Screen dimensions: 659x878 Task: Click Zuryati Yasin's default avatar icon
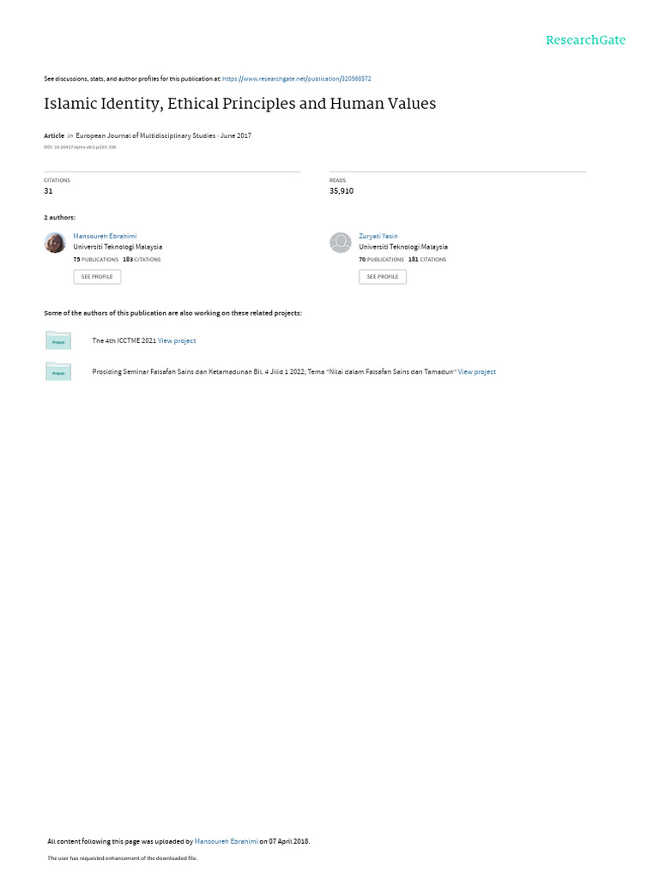[340, 243]
